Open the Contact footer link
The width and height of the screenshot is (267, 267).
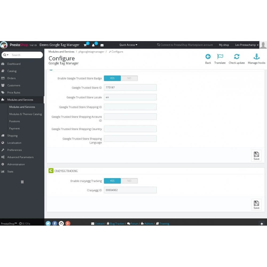tap(99, 223)
